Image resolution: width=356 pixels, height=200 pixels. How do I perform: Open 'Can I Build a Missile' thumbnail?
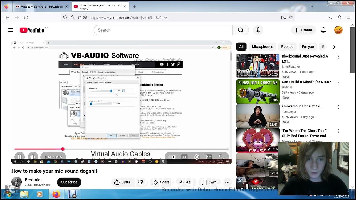tap(258, 91)
